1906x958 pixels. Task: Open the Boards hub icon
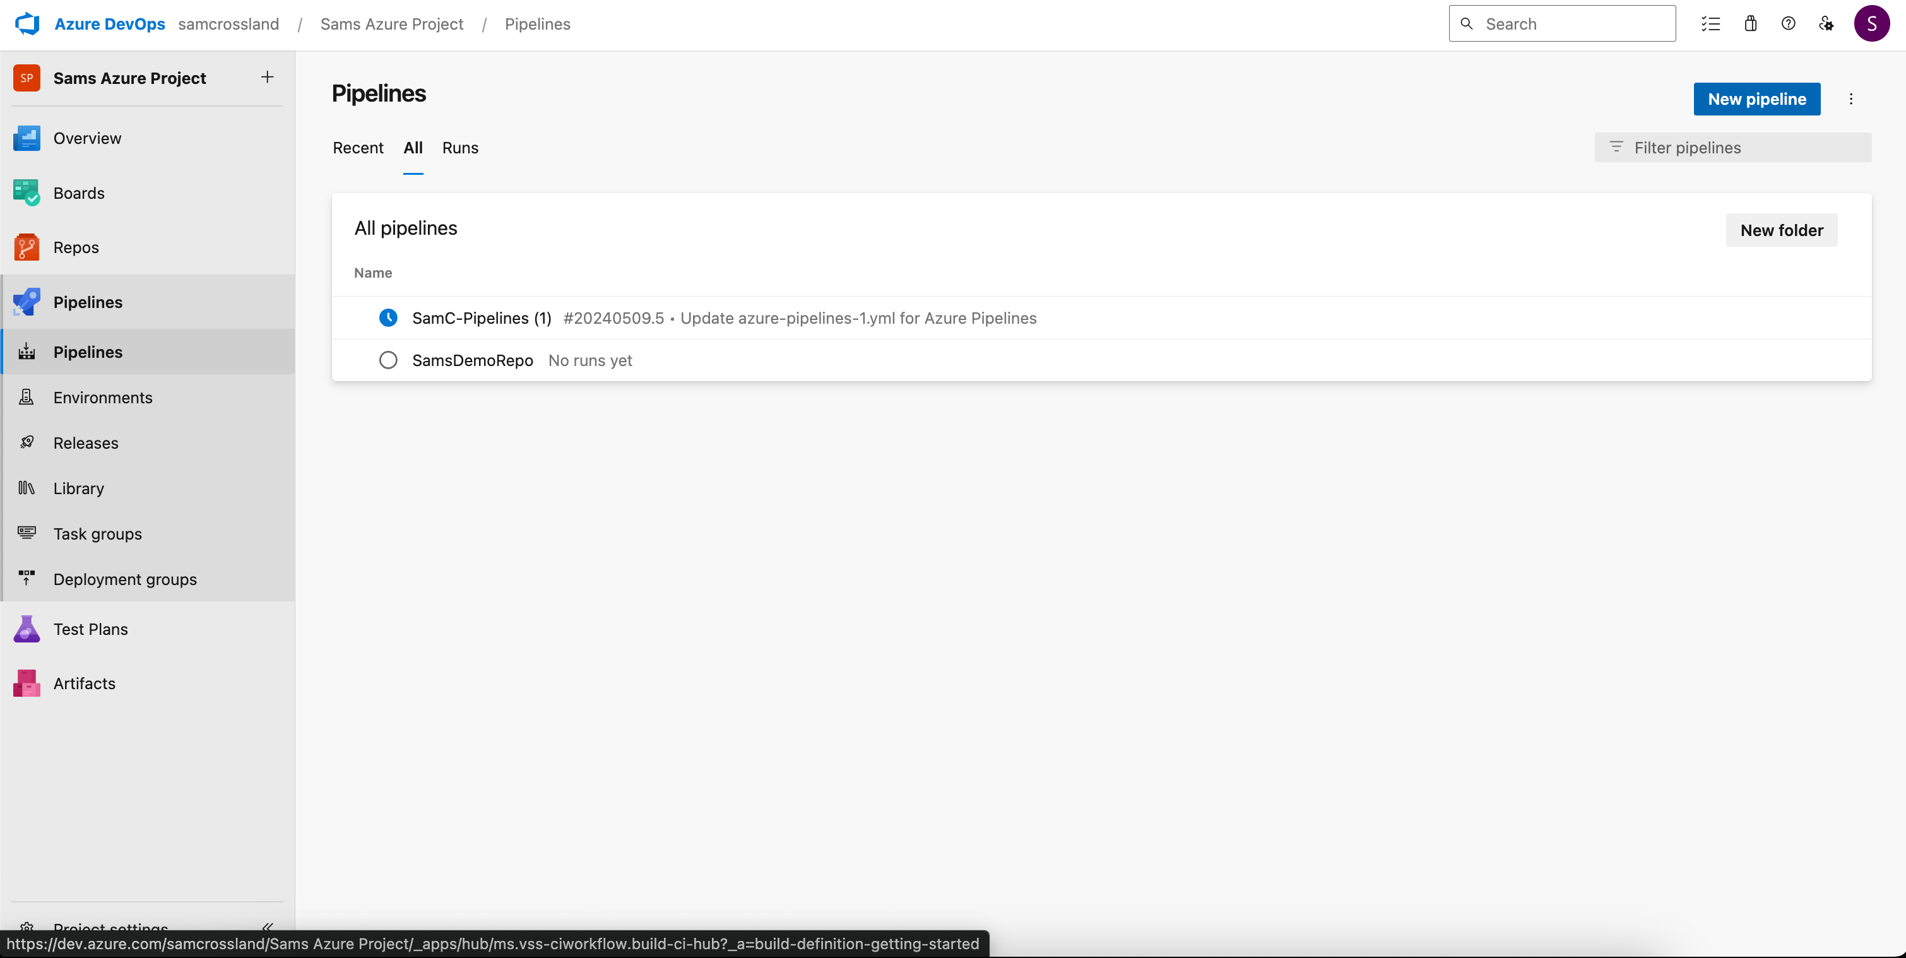pos(27,193)
